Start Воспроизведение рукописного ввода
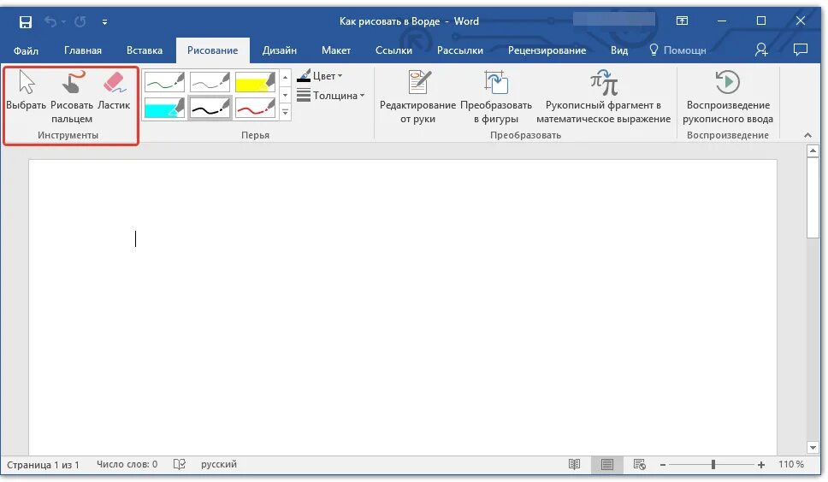828x482 pixels. (x=728, y=97)
